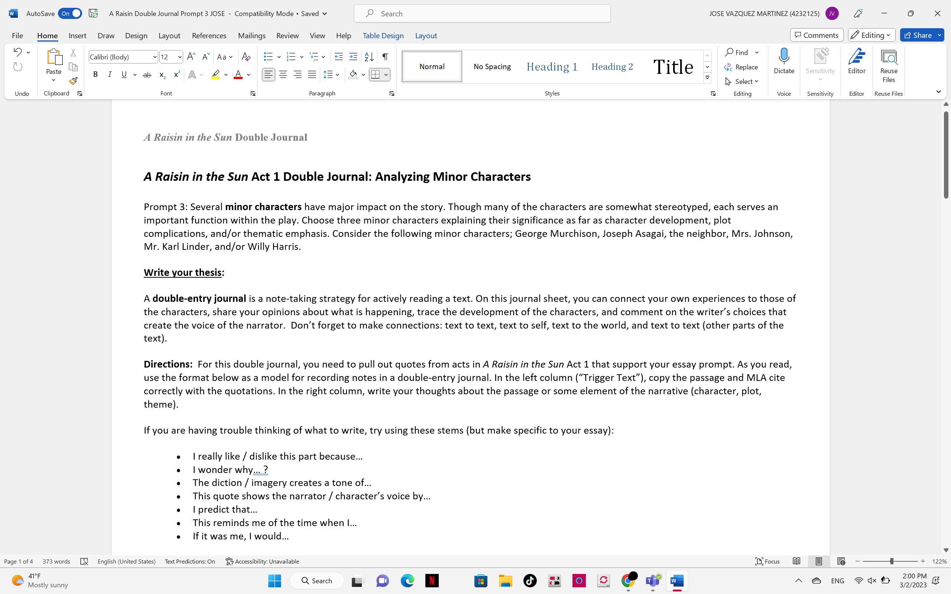Click the Show/Hide paragraph marks icon
Screen dimensions: 951x594
click(385, 57)
